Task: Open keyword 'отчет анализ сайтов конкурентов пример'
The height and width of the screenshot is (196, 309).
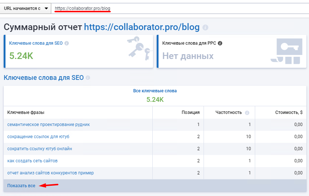Action: (51, 173)
